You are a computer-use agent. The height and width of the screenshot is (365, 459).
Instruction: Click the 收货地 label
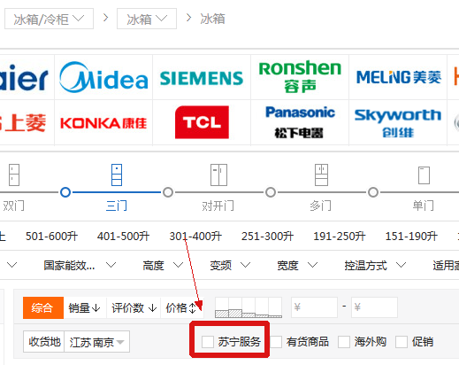click(44, 342)
